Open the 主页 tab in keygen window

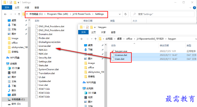93,32
